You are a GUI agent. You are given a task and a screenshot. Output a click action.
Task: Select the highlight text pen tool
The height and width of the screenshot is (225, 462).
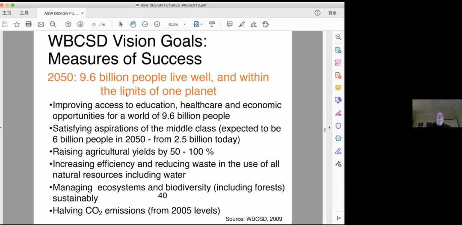(242, 24)
